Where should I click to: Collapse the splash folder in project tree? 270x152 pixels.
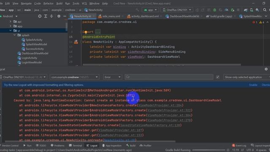point(15,35)
